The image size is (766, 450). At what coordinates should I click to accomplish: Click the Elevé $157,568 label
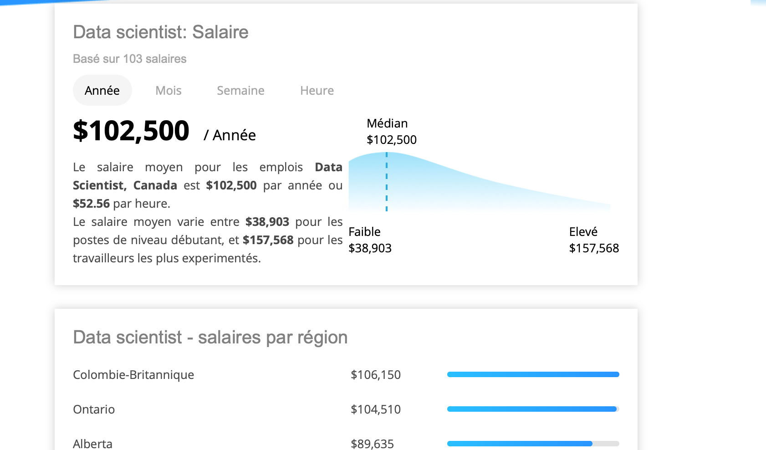click(x=594, y=240)
